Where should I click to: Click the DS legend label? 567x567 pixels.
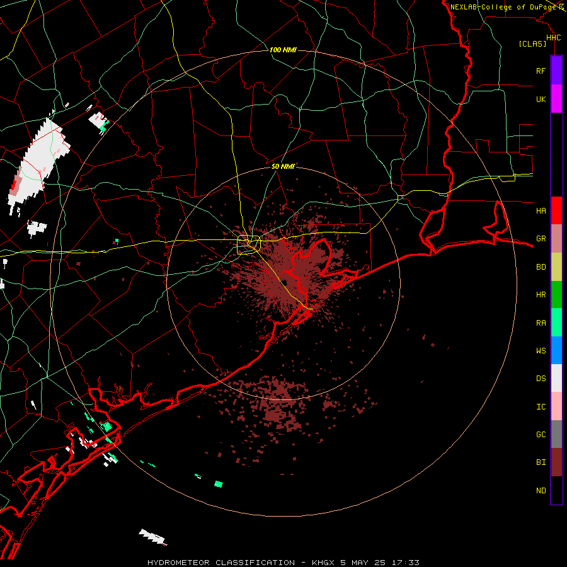(x=541, y=379)
